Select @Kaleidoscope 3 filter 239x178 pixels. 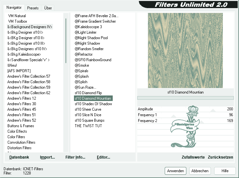88,27
